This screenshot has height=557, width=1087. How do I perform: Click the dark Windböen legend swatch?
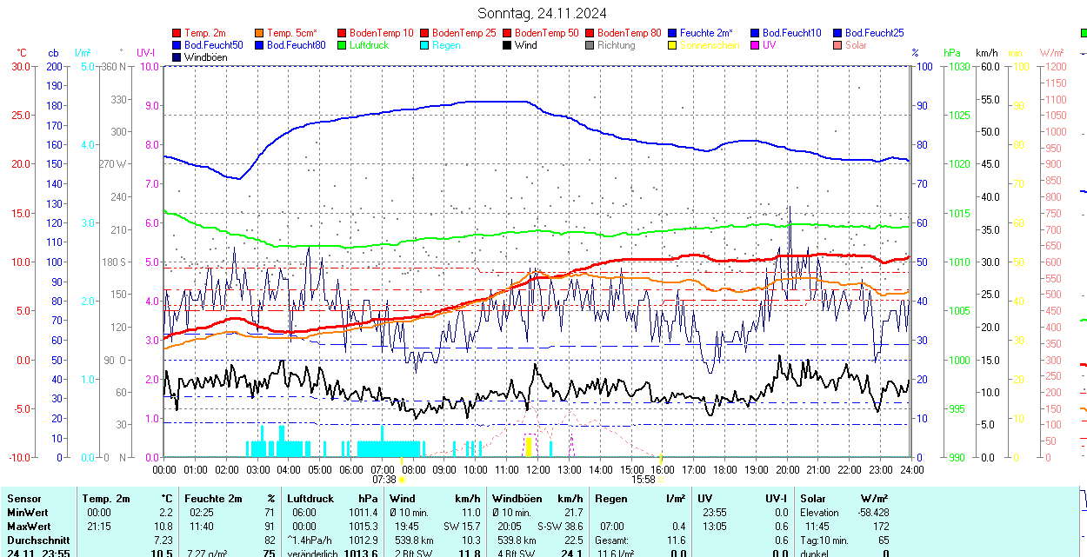[177, 57]
